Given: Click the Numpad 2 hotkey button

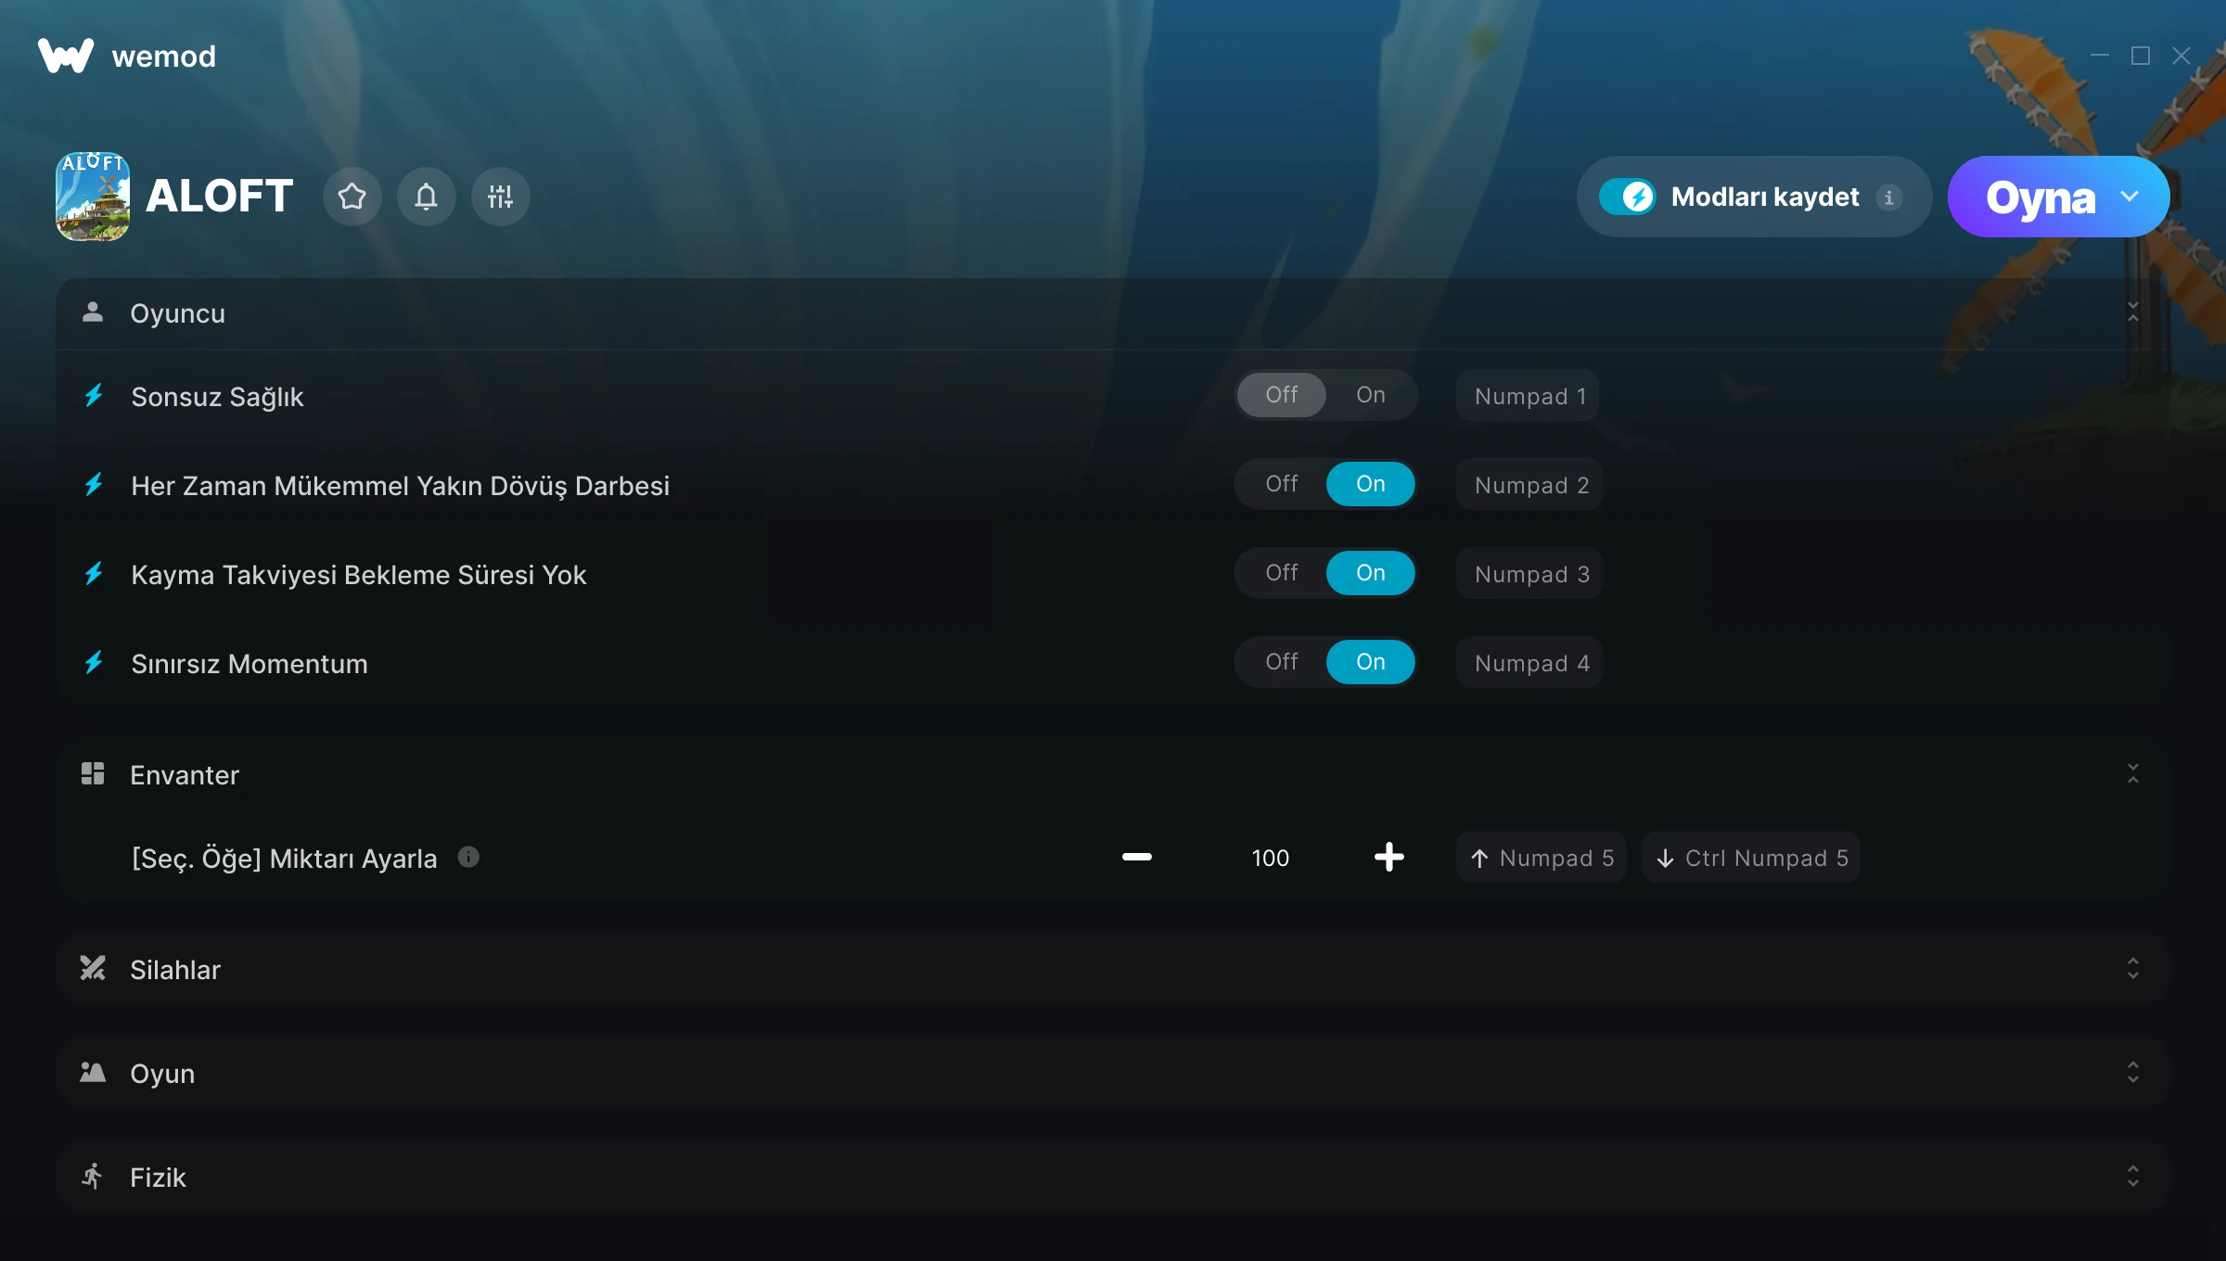Looking at the screenshot, I should (1530, 485).
